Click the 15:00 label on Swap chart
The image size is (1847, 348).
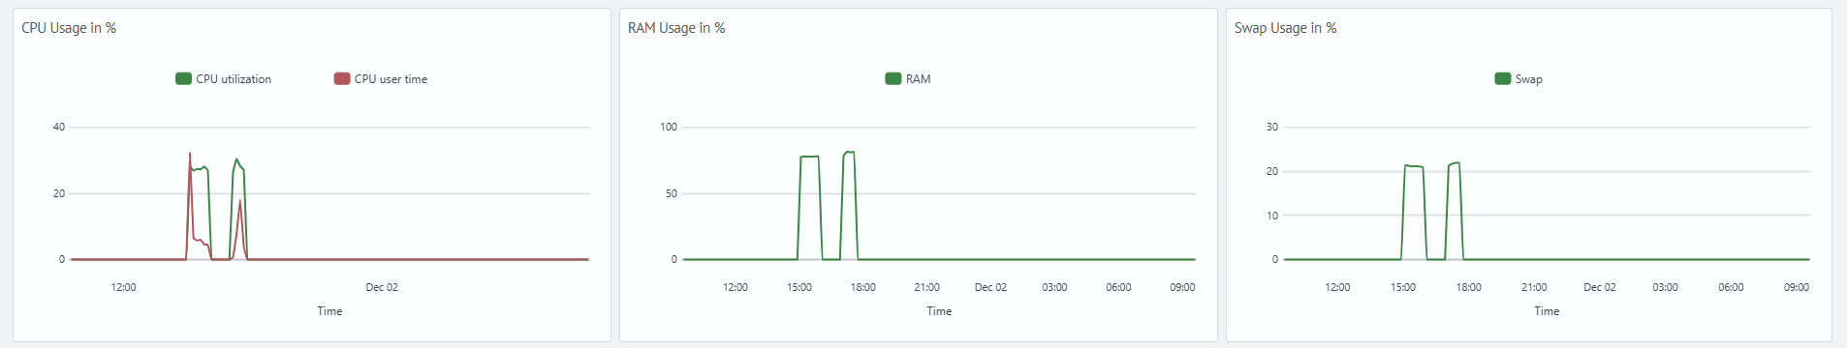click(x=1403, y=287)
